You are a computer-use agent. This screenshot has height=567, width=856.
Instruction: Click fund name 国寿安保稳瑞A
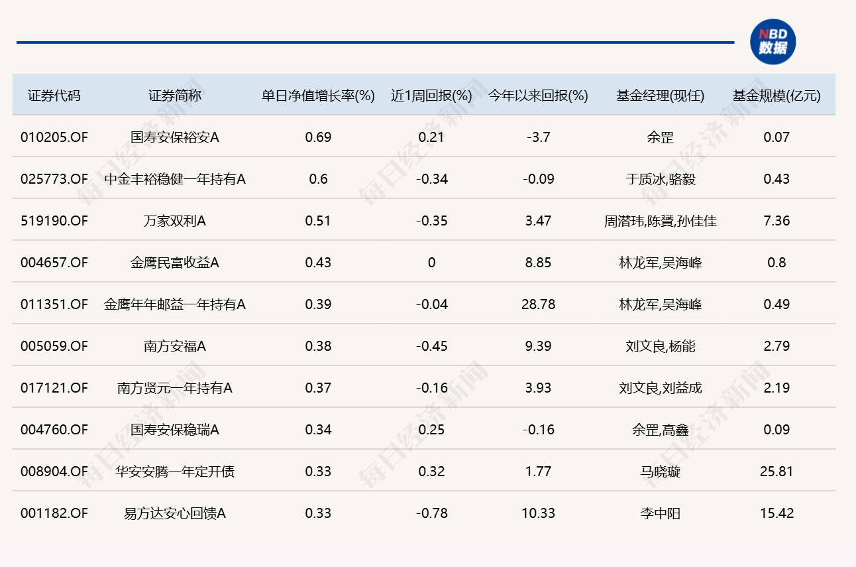click(175, 430)
